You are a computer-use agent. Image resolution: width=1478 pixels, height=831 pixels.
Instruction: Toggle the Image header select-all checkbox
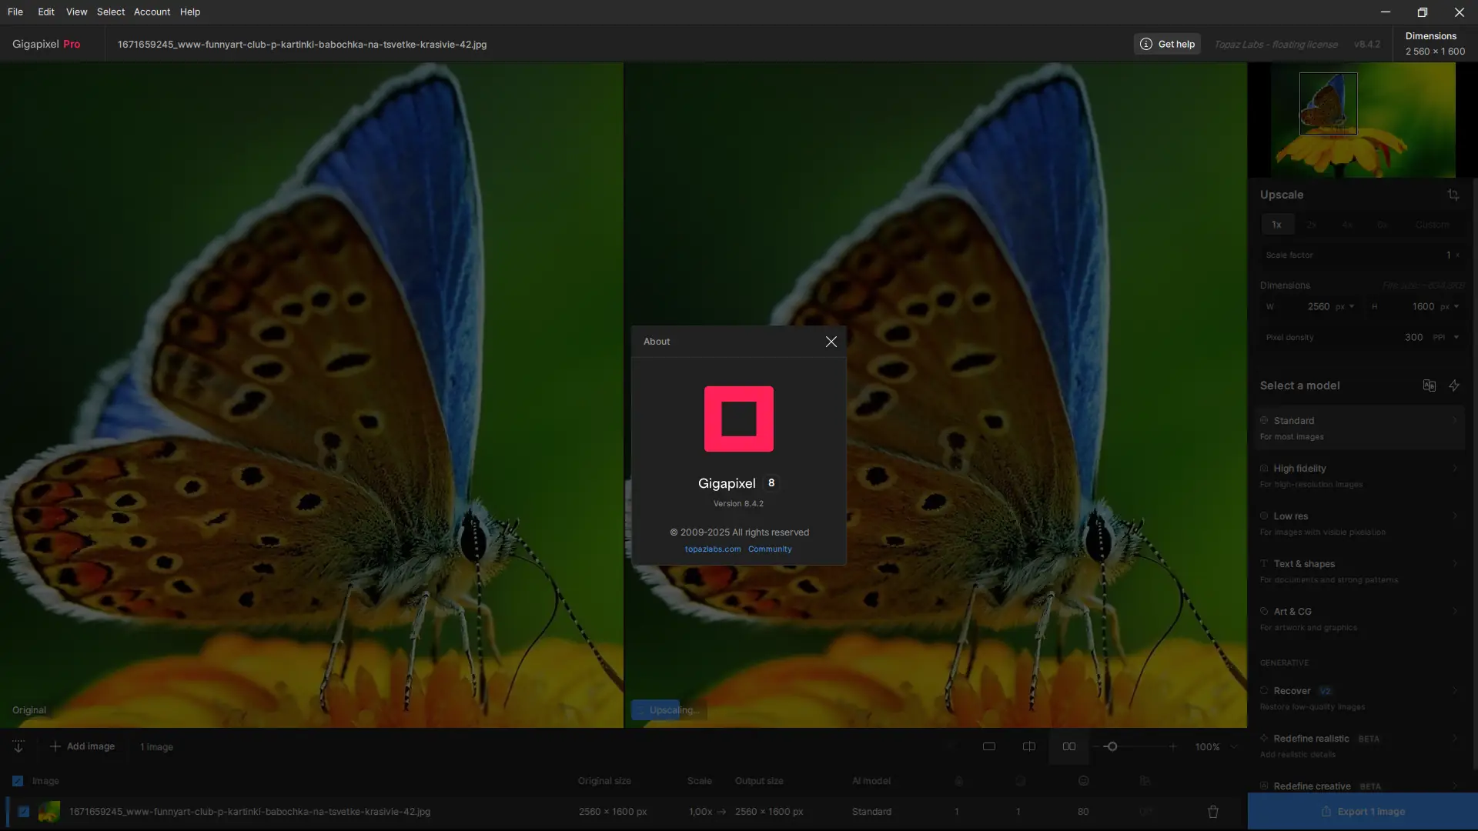(18, 781)
